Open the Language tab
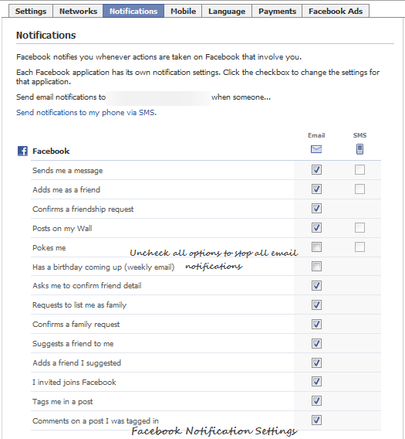Screen dimensions: 405x439 pyautogui.click(x=227, y=11)
